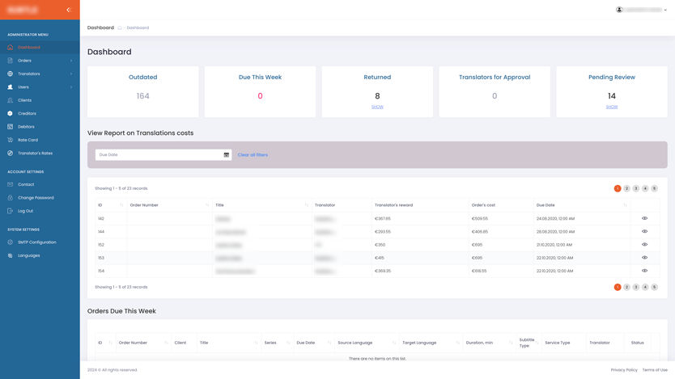Open the user account dropdown at top right

(x=643, y=10)
